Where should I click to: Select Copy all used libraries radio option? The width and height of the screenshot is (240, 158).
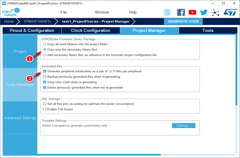click(x=45, y=44)
